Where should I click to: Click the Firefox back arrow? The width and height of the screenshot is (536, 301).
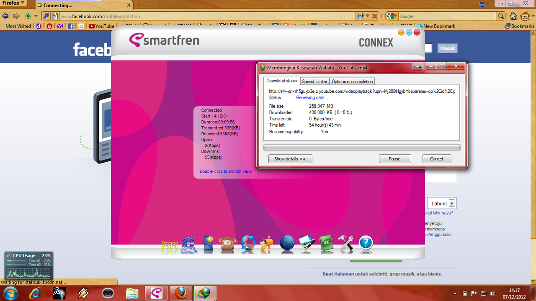5,16
